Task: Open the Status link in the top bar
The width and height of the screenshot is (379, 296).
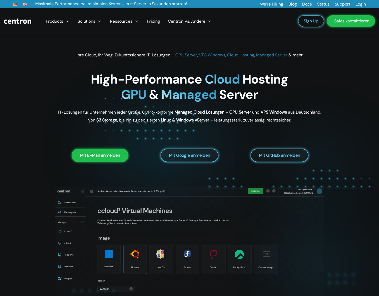Action: pos(323,4)
